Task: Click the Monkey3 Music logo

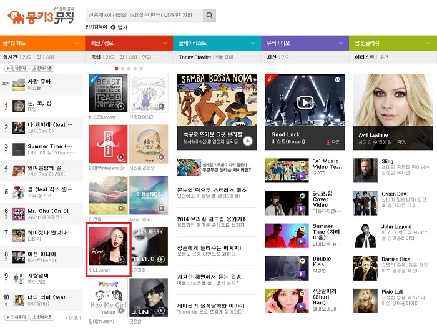Action: tap(41, 16)
